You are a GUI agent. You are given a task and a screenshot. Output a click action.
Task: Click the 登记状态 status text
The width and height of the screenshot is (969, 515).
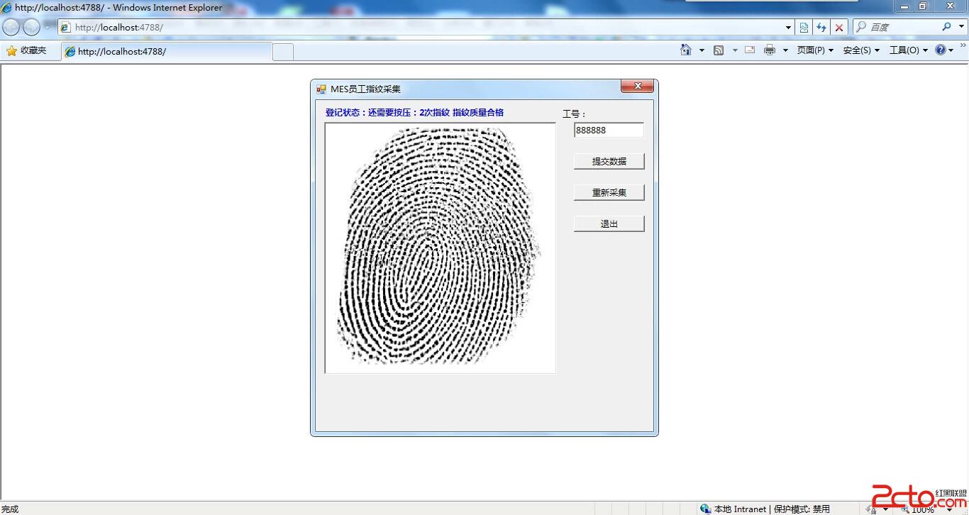414,113
